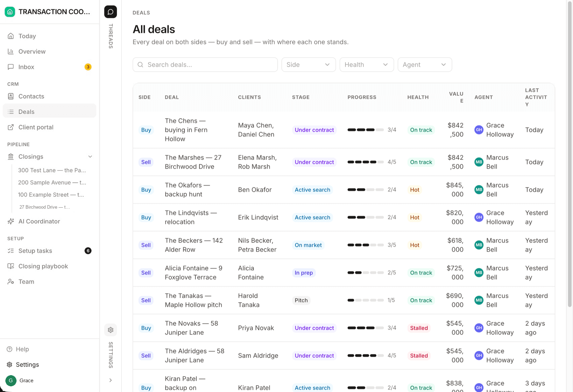The height and width of the screenshot is (392, 573).
Task: Open 300 Test Lane closing
Action: (52, 170)
